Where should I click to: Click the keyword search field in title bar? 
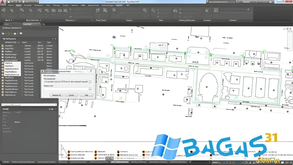point(222,2)
